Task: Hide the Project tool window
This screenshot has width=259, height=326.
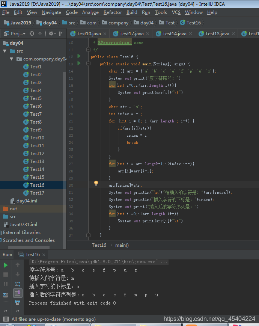Action: pos(61,33)
